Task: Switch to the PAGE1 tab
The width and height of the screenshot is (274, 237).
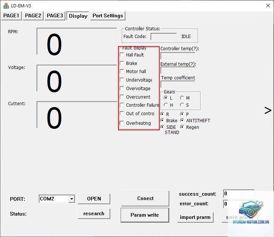Action: pyautogui.click(x=11, y=16)
